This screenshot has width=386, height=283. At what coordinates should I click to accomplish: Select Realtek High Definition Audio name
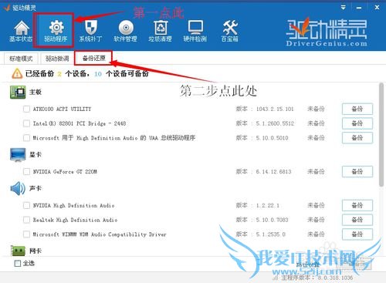point(75,220)
